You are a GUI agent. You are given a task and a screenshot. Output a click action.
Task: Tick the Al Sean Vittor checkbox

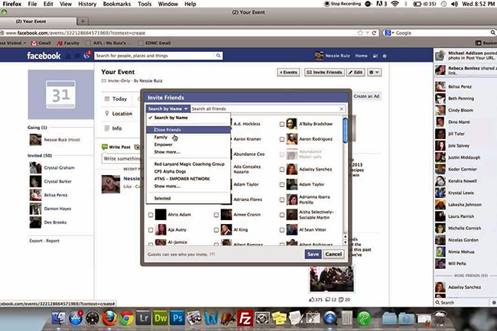282,230
